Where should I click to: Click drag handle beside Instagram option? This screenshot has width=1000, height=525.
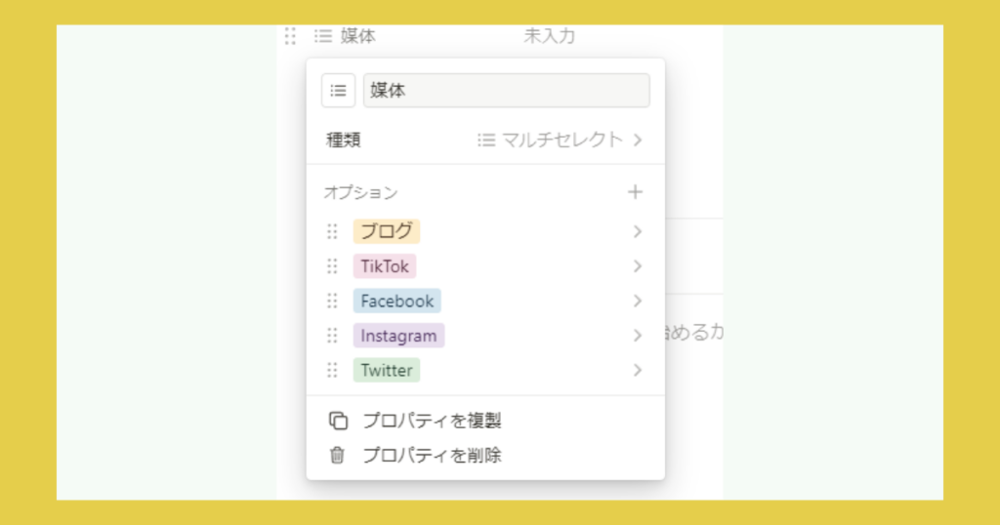[332, 336]
